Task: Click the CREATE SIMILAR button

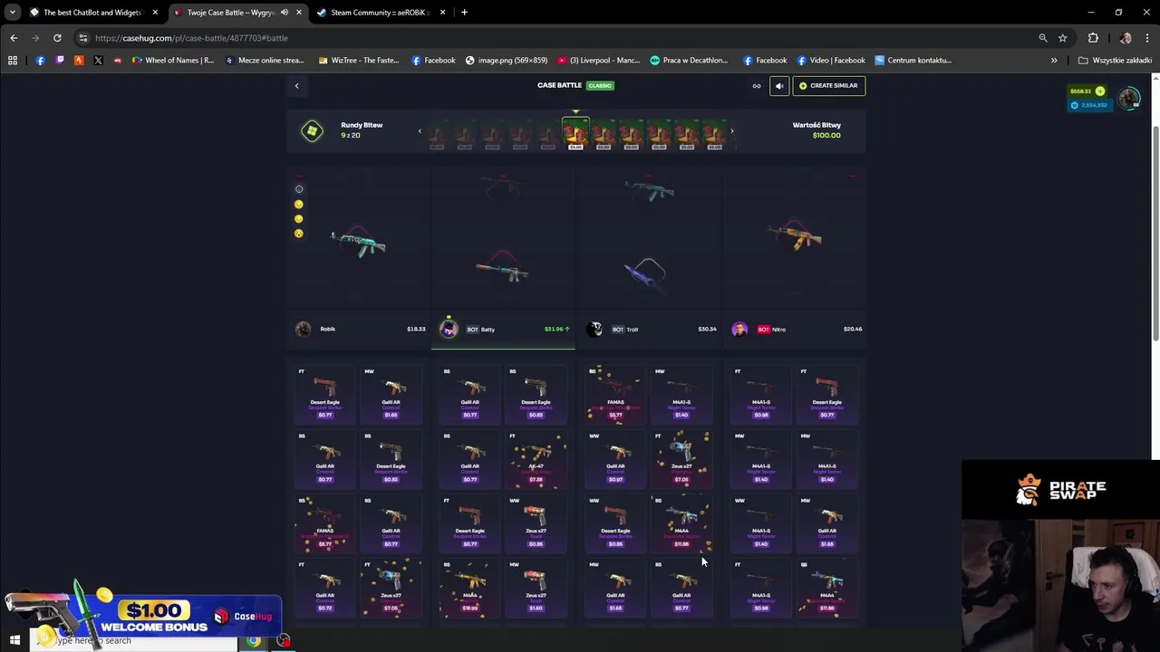Action: [x=828, y=86]
